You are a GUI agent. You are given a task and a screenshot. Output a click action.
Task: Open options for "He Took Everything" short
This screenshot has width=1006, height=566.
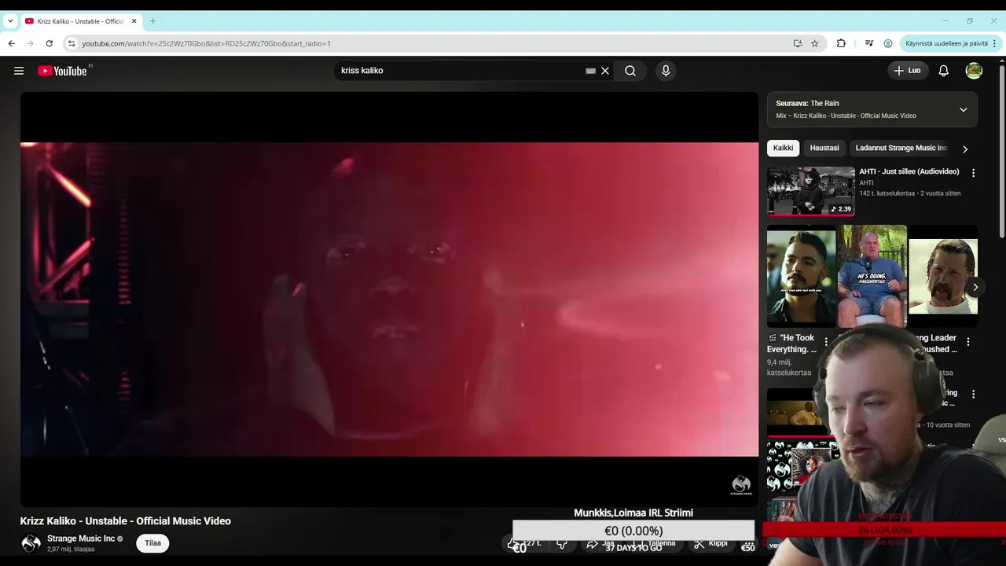pos(825,342)
